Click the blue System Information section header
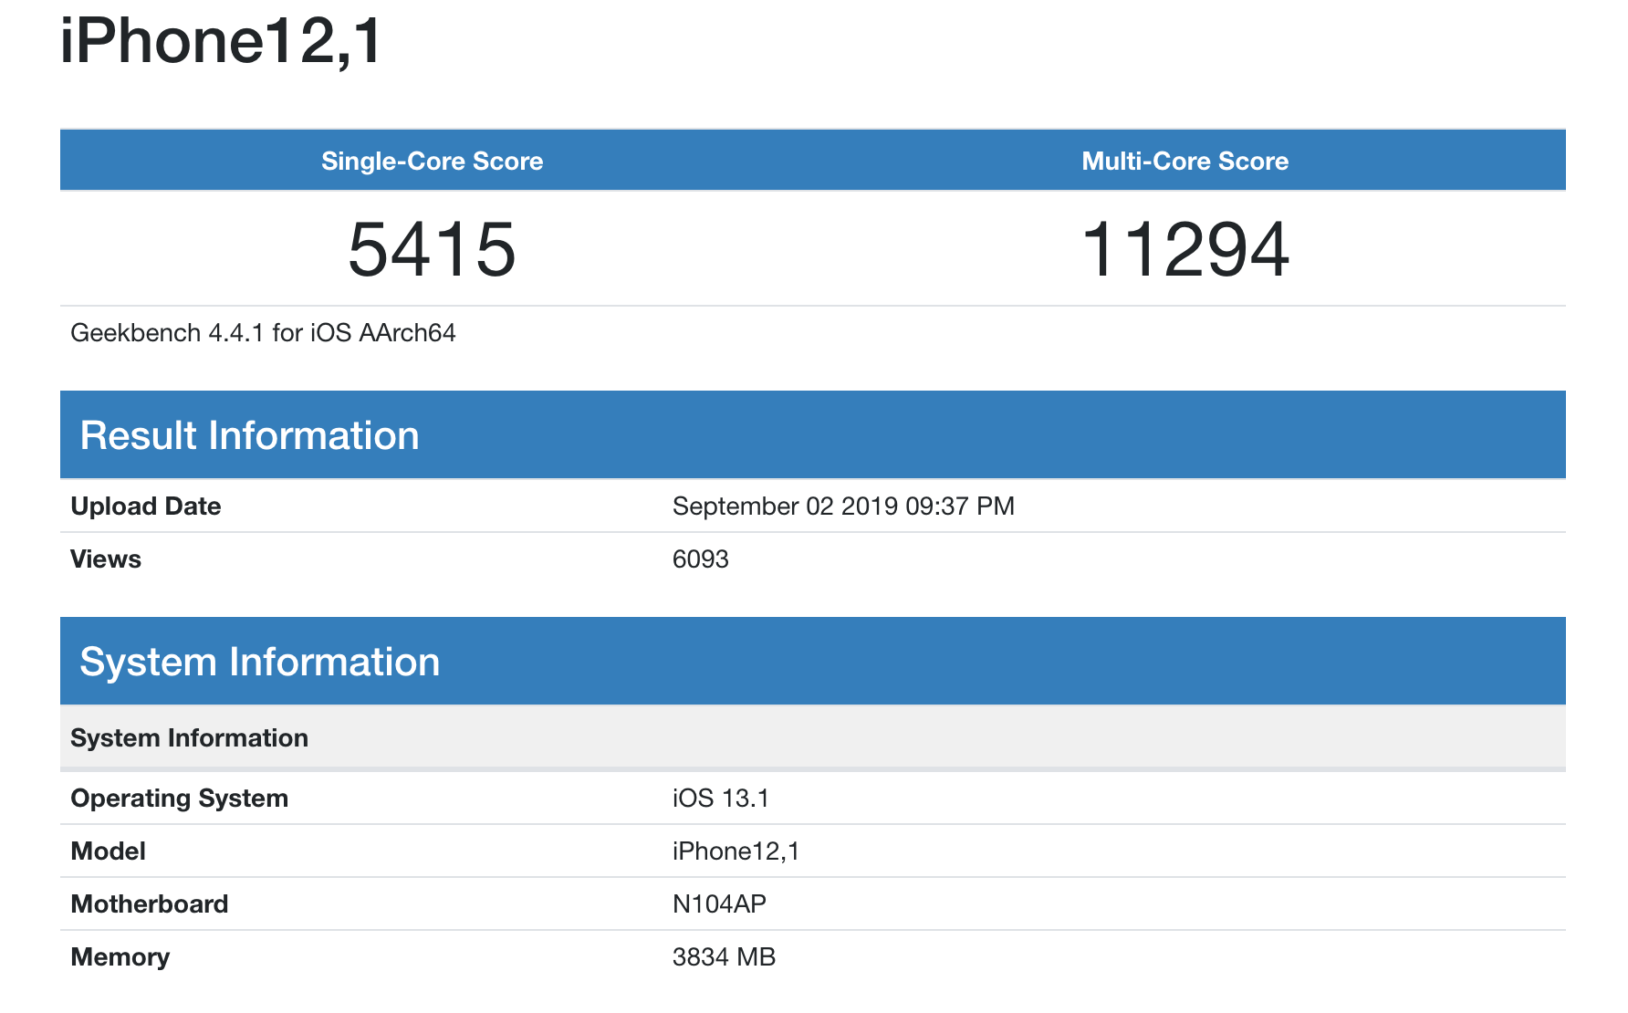The width and height of the screenshot is (1628, 1013). click(813, 662)
